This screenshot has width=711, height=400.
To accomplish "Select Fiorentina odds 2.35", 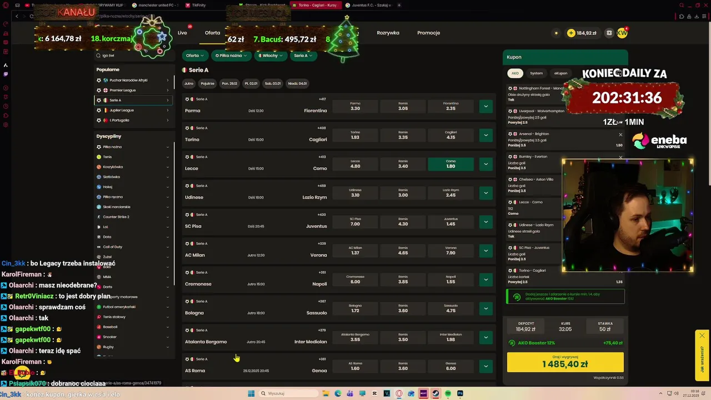I will tap(450, 106).
